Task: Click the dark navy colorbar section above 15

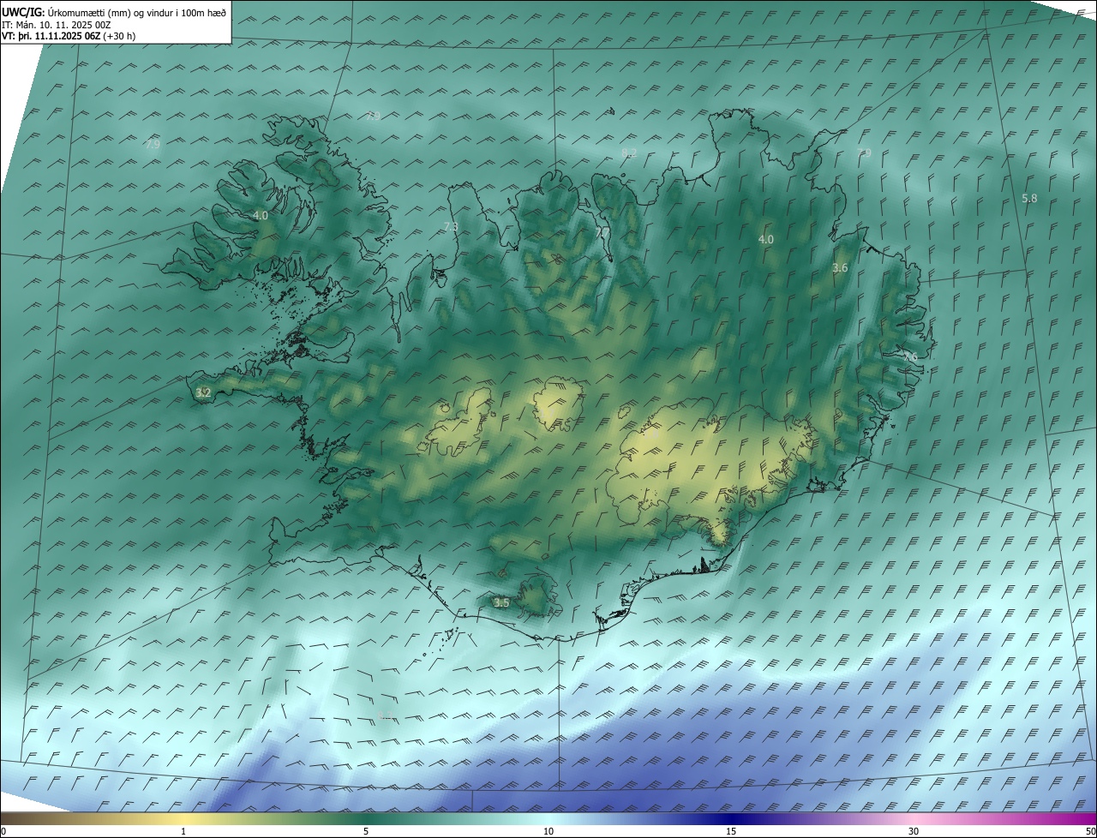Action: pos(731,818)
